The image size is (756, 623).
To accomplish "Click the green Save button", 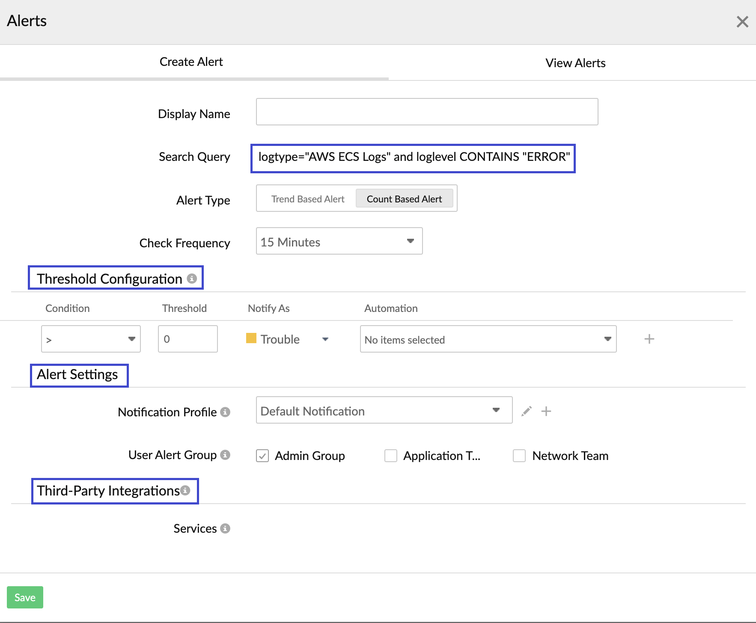I will coord(25,597).
